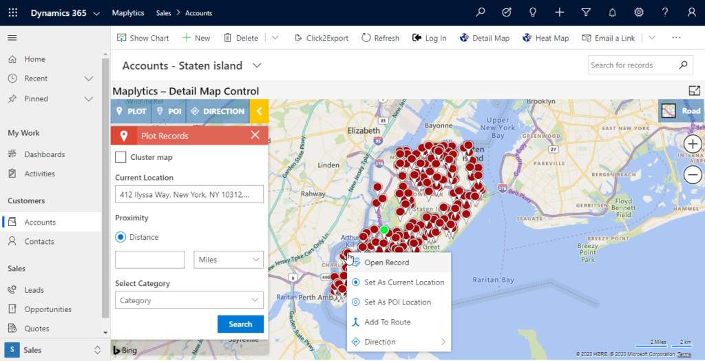Open Heat Map from command bar
The image size is (705, 361).
[546, 38]
